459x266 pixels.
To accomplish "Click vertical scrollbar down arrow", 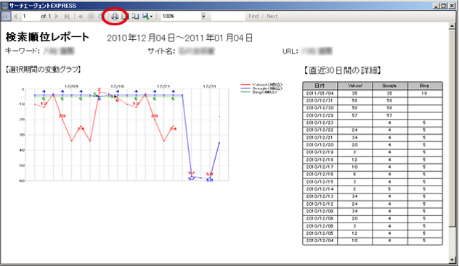I will click(x=452, y=259).
